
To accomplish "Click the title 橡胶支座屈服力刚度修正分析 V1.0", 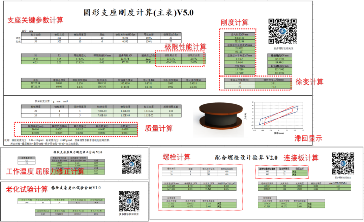I will [78, 152].
